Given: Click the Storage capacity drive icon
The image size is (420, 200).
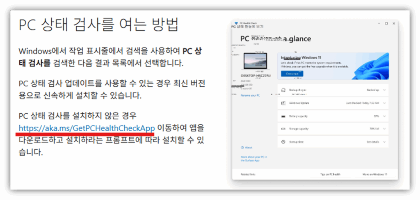Looking at the screenshot, I should point(283,129).
